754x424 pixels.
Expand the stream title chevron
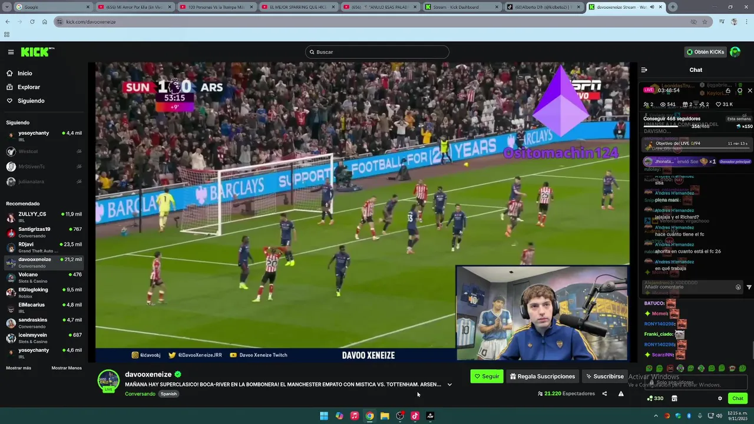449,385
